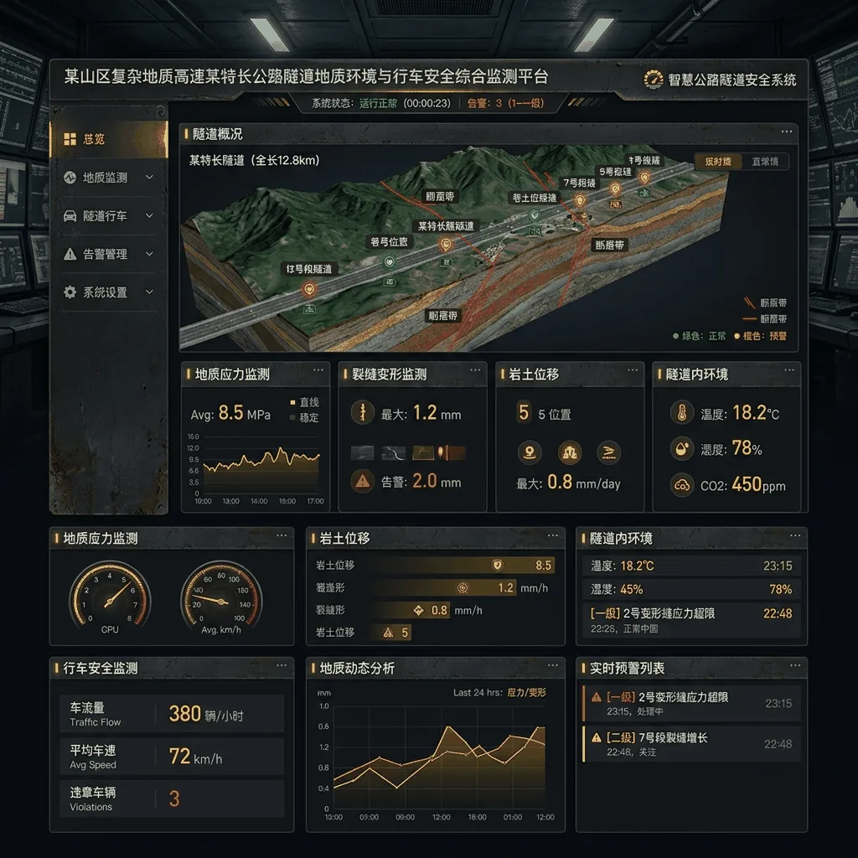The width and height of the screenshot is (858, 858).
Task: Click the 岩土位移 8.5 progress bar
Action: click(x=463, y=566)
